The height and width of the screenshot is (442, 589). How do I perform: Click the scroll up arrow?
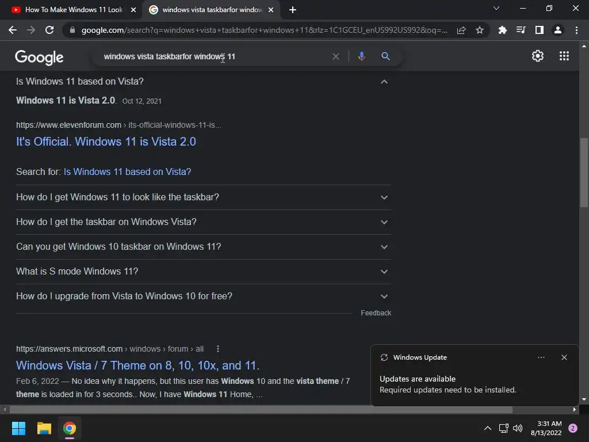[584, 46]
